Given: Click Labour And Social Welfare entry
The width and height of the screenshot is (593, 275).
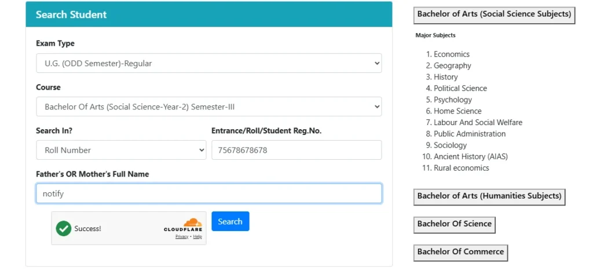Looking at the screenshot, I should coord(478,122).
